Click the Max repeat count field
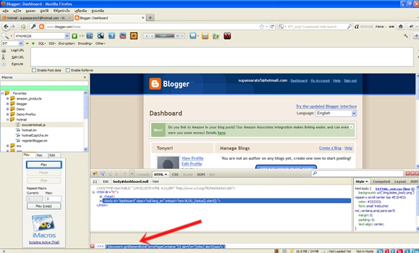The width and height of the screenshot is (419, 253). (53, 198)
